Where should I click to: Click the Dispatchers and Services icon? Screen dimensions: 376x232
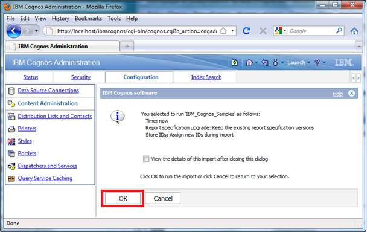pyautogui.click(x=11, y=166)
